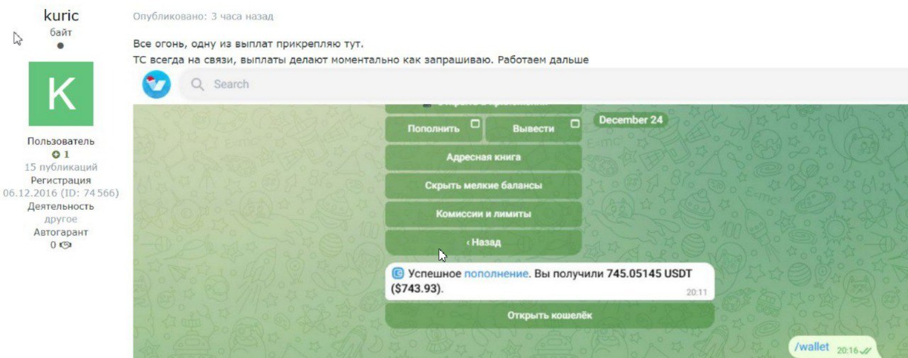Open Комиссии и лимиты button
Screen dimensions: 908x358
click(484, 214)
